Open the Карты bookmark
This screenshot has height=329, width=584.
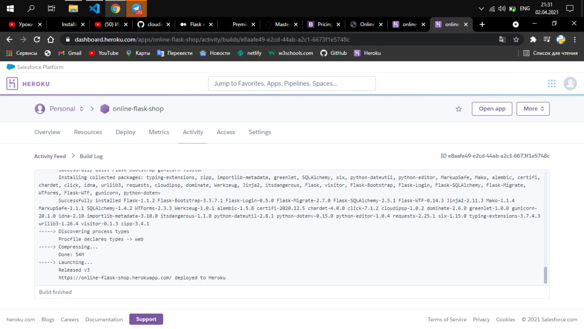point(138,53)
